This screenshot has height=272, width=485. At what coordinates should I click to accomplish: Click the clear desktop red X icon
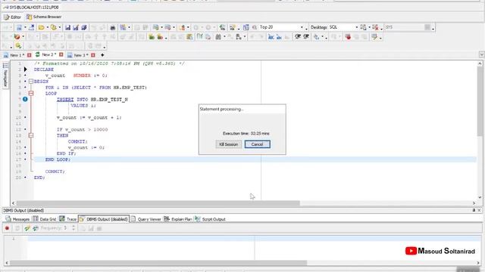tap(375, 28)
